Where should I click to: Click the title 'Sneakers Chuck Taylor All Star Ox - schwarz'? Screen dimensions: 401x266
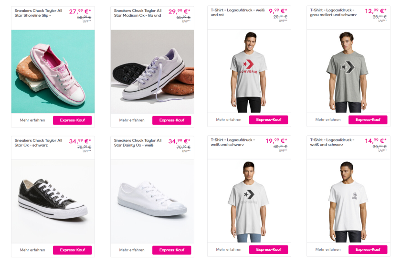pos(38,143)
